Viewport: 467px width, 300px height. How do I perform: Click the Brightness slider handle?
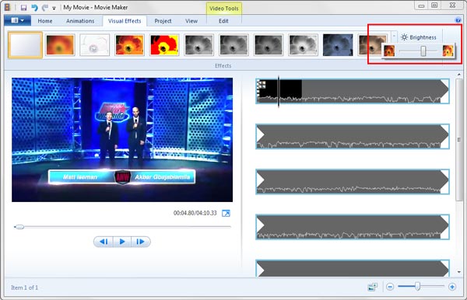click(x=423, y=51)
